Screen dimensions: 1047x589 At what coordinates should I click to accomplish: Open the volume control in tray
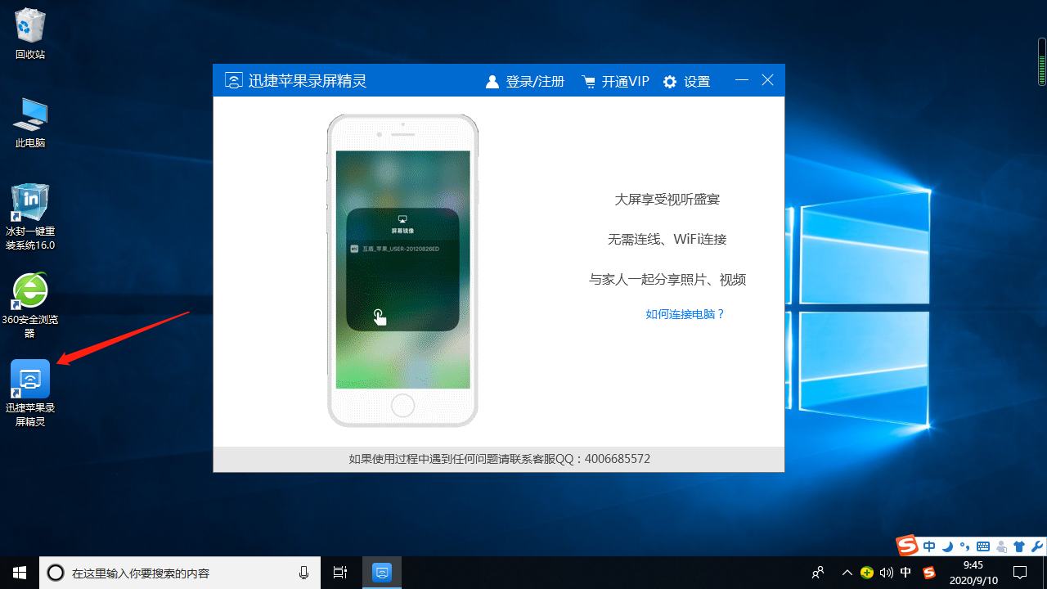pyautogui.click(x=887, y=573)
